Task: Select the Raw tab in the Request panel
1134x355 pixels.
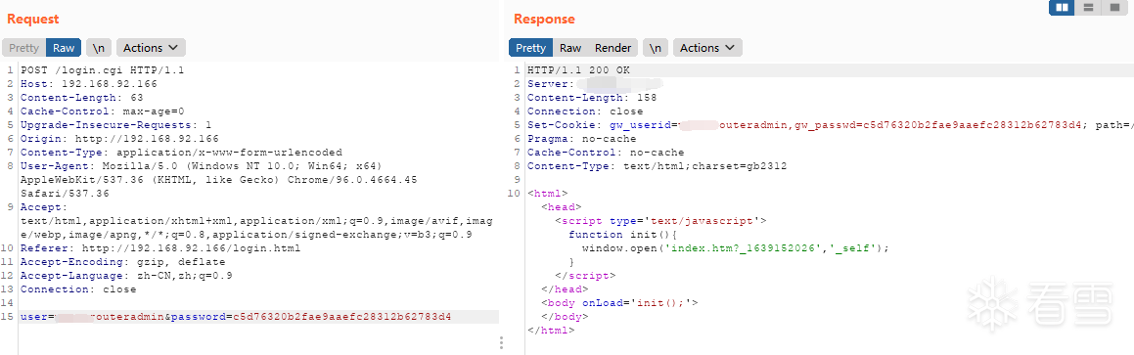Action: [x=64, y=48]
